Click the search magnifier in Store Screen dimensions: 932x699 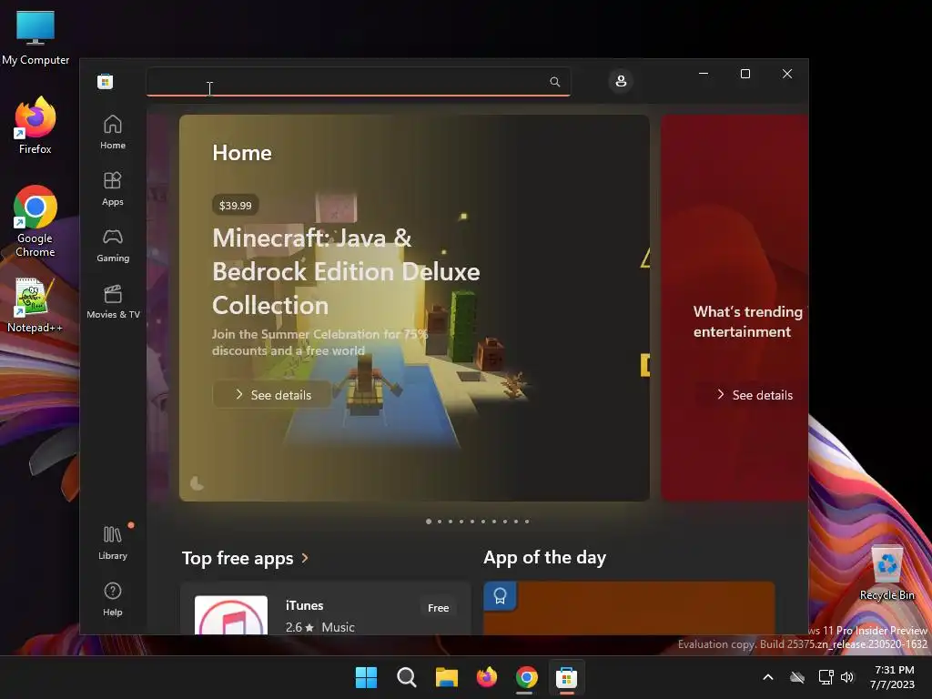pos(554,81)
